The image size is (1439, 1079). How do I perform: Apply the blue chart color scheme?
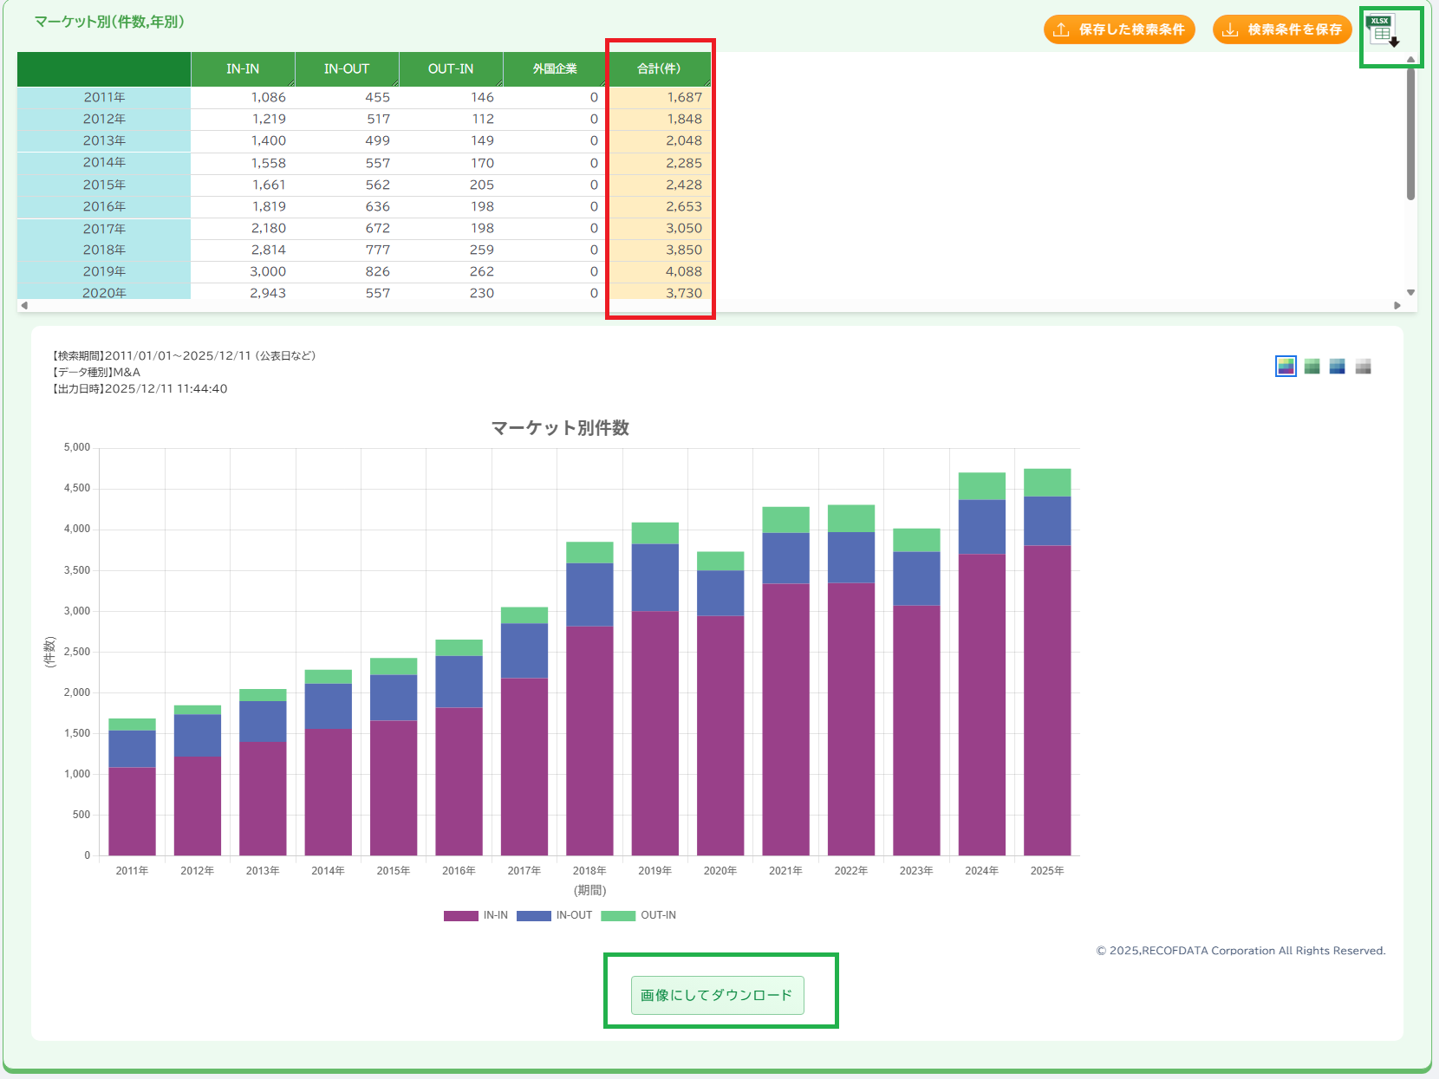point(1337,367)
